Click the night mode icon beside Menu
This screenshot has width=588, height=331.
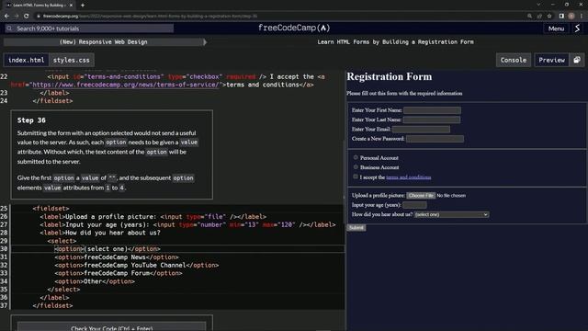click(x=577, y=29)
